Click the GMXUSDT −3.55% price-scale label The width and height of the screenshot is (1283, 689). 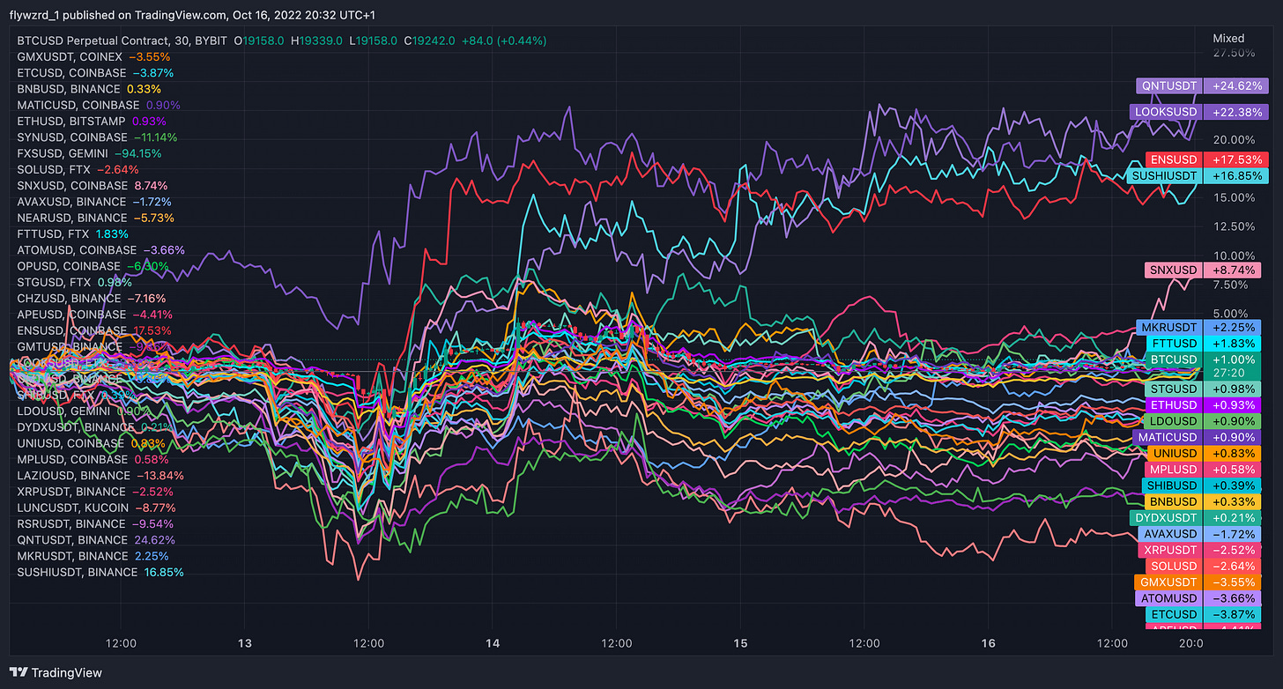click(1198, 582)
